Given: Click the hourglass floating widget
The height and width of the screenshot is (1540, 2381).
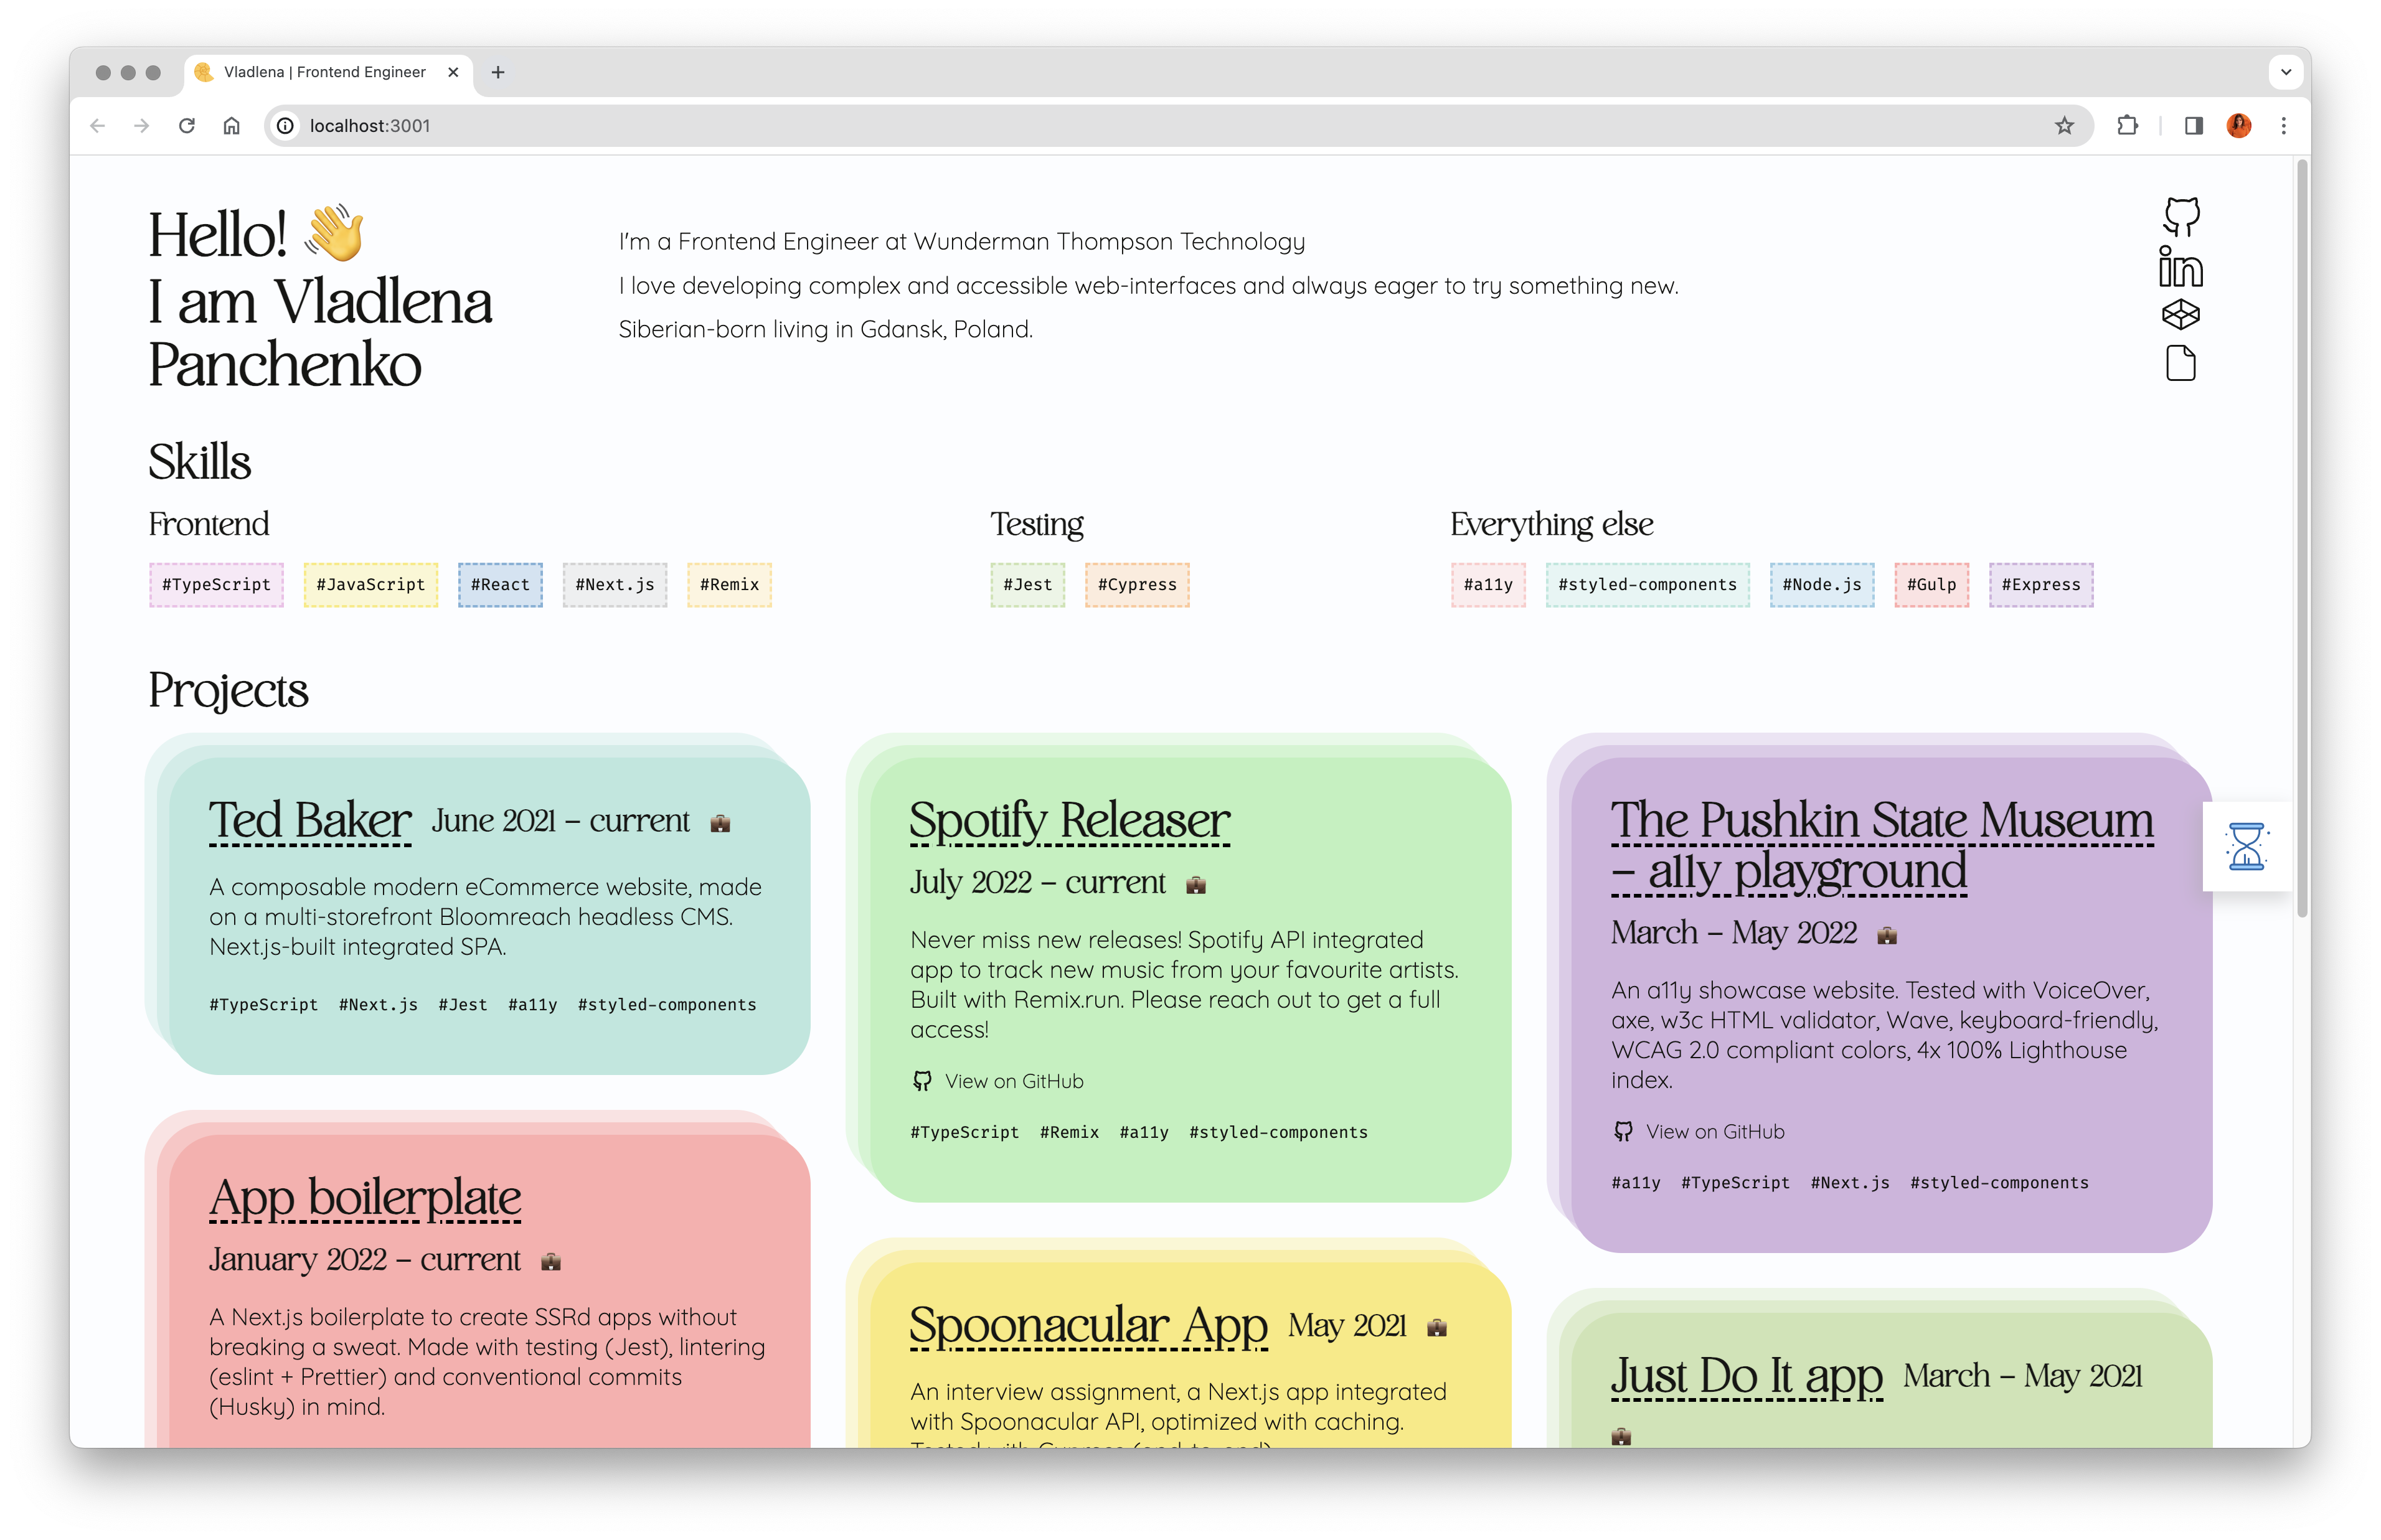Looking at the screenshot, I should click(2246, 846).
